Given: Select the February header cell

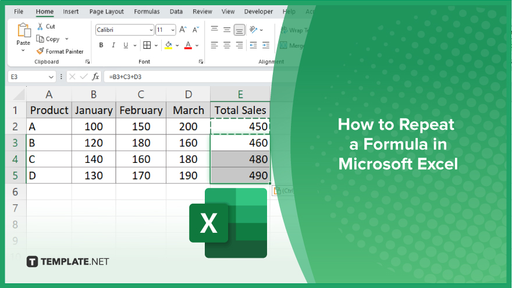Looking at the screenshot, I should click(x=141, y=110).
